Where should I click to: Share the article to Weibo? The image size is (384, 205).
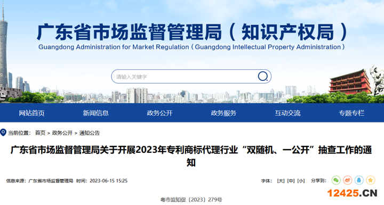(348, 181)
